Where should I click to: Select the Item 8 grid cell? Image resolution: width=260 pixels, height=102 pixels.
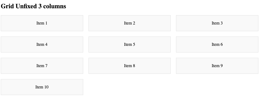130,66
